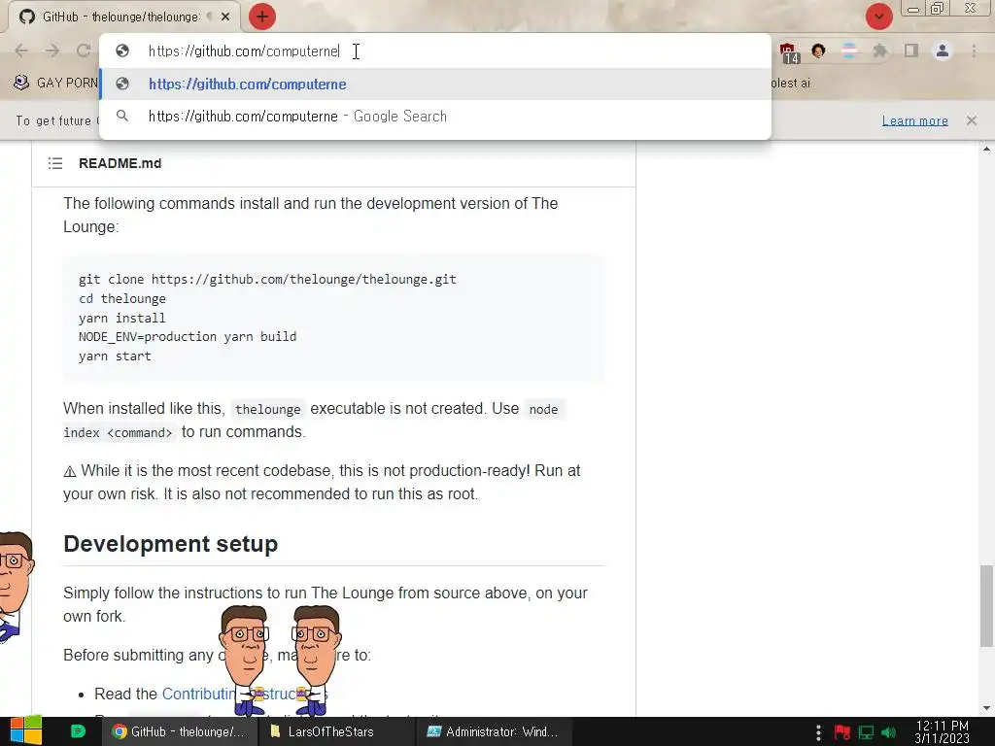This screenshot has width=995, height=746.
Task: Show hidden tray icons via three dots
Action: click(x=818, y=732)
